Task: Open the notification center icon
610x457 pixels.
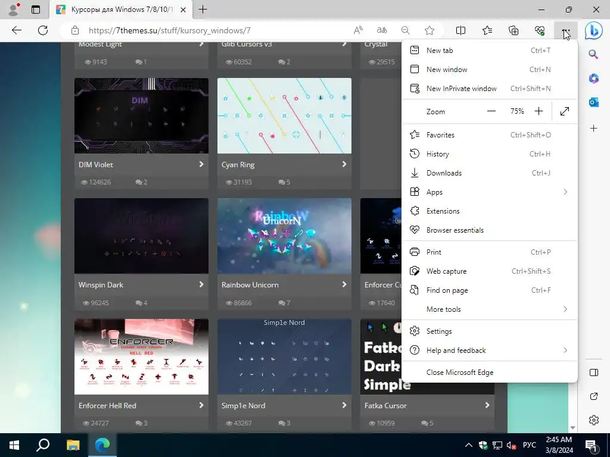Action: (x=591, y=446)
